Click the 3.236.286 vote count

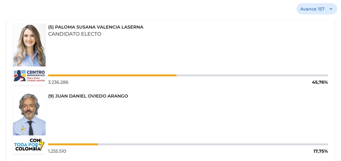58,82
